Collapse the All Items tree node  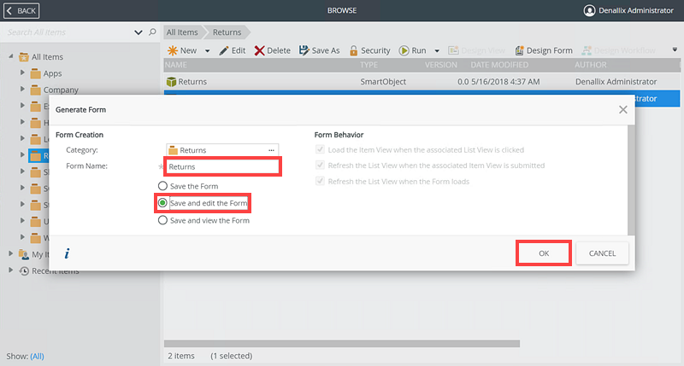(x=11, y=56)
